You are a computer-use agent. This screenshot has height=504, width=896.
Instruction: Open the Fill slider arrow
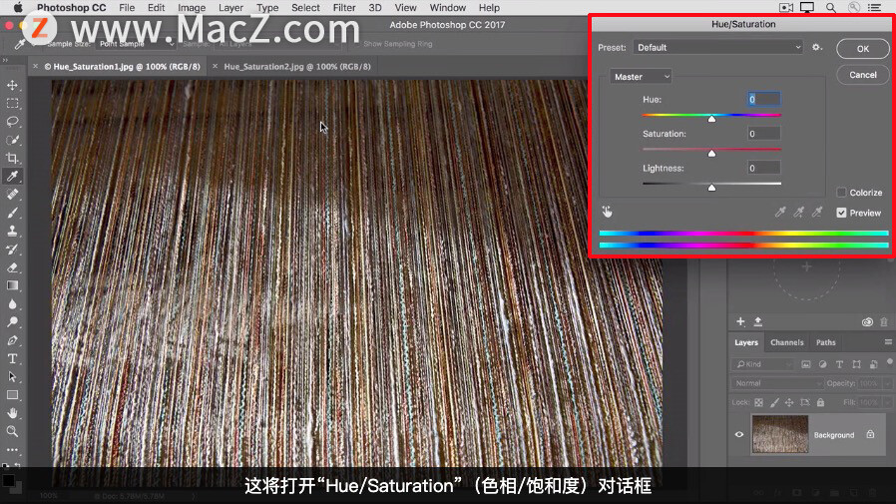[x=887, y=402]
